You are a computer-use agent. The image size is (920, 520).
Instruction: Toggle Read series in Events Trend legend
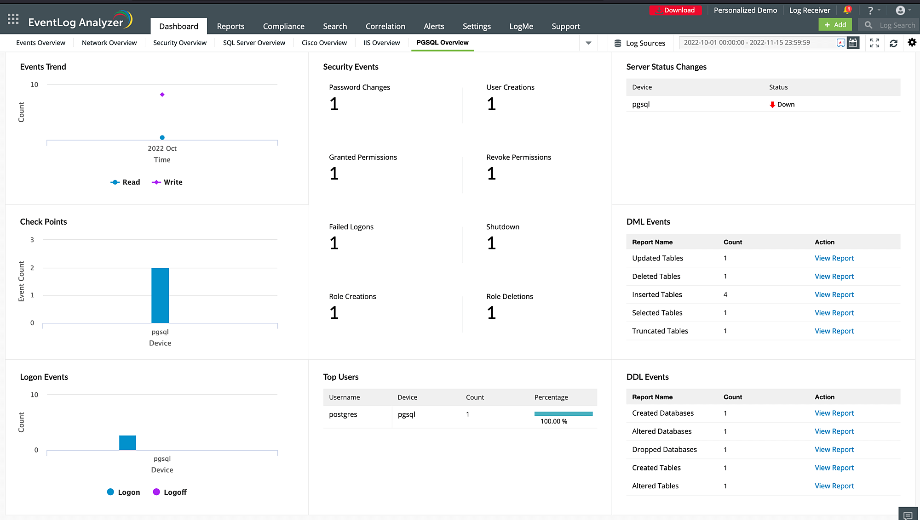125,182
